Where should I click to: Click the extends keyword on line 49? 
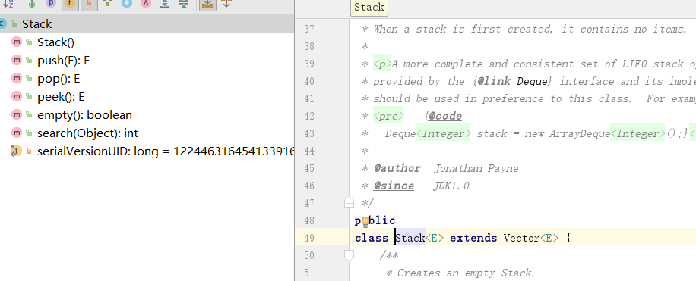tap(473, 238)
